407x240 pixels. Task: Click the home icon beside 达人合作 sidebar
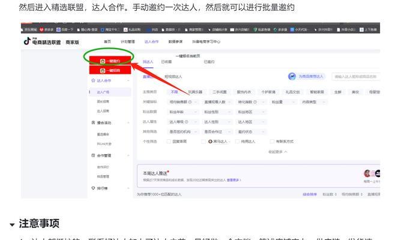(93, 80)
